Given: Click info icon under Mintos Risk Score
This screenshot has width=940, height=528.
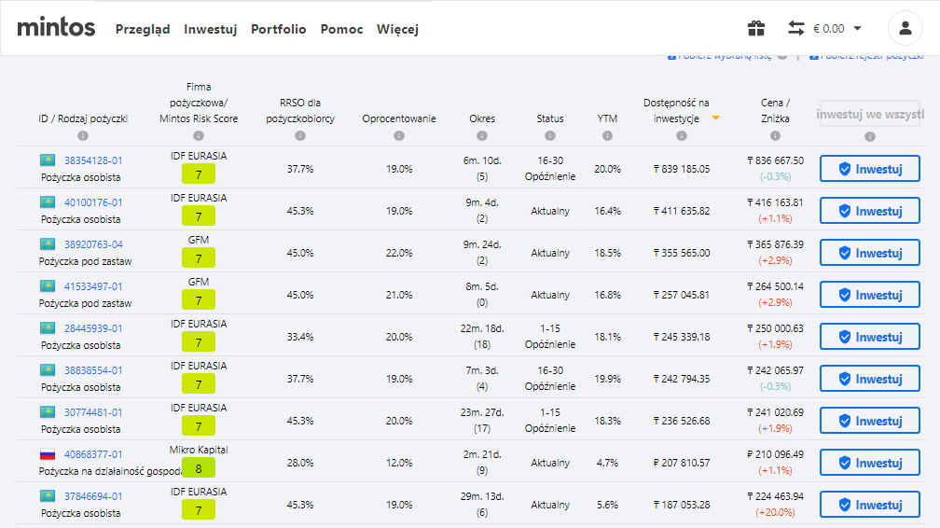Looking at the screenshot, I should [x=199, y=135].
